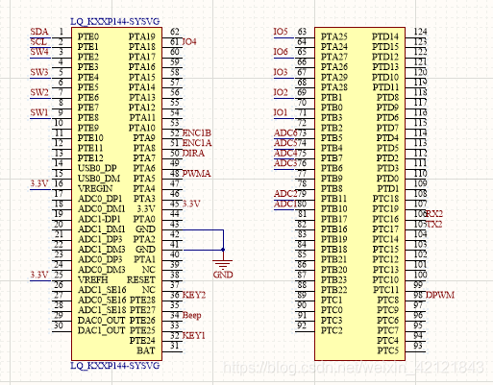Click the SW3 net label
493x385 pixels.
pos(39,72)
